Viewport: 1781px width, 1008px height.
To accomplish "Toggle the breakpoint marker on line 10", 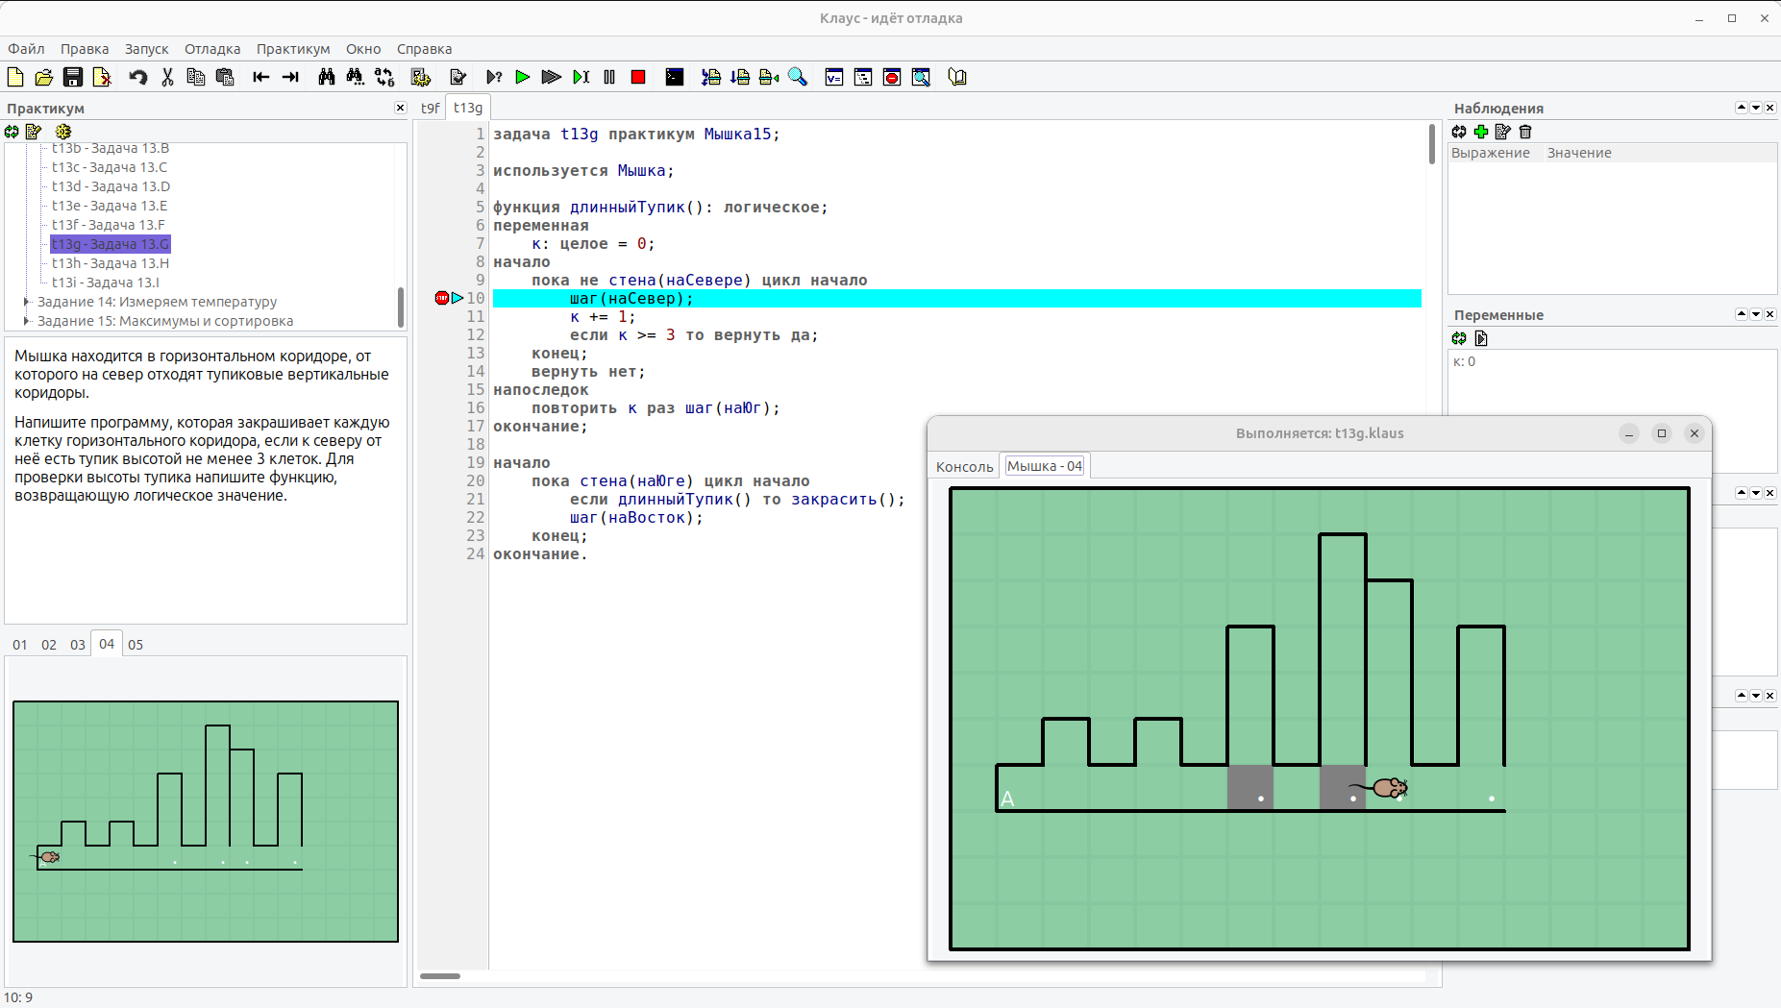I will click(442, 298).
